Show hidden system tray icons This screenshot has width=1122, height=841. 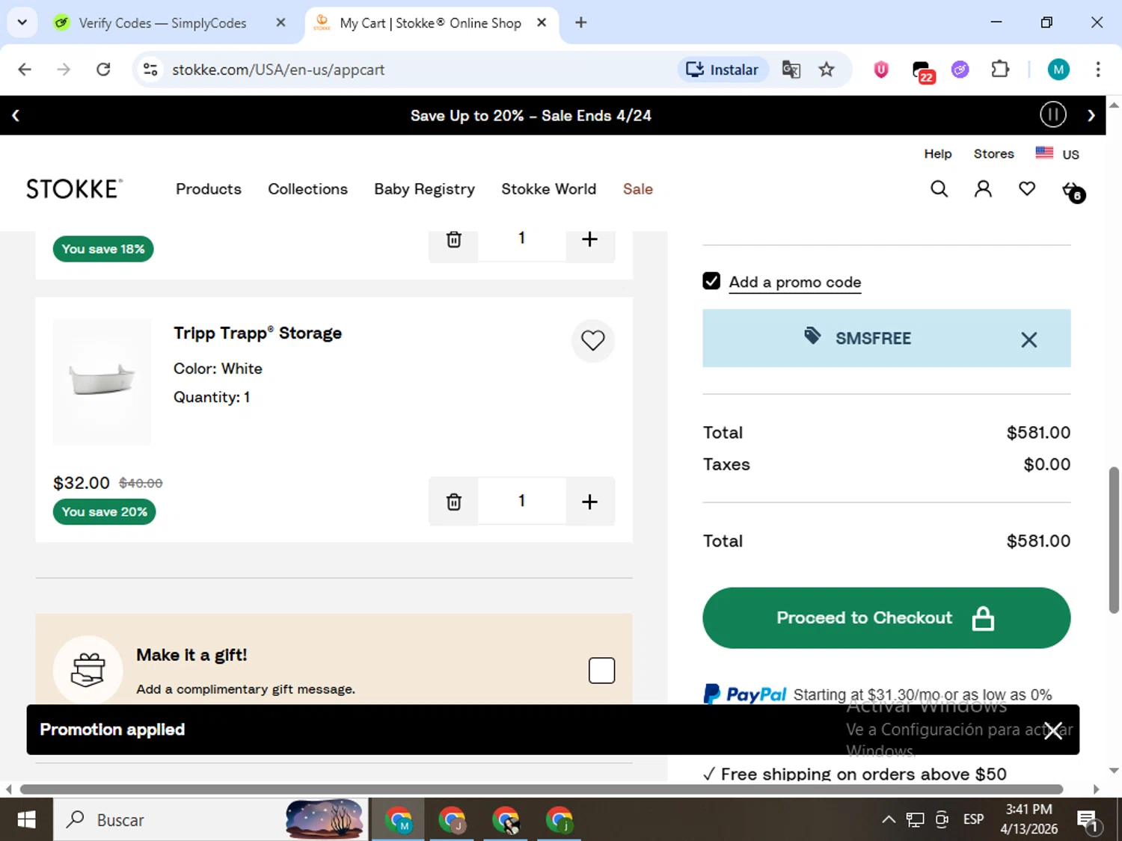889,820
